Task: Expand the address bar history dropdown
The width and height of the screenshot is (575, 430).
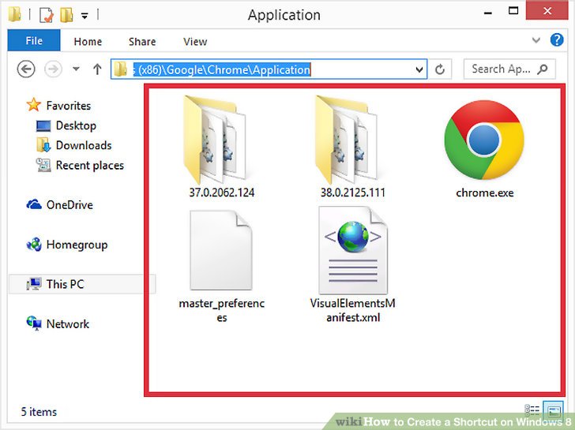Action: point(420,69)
